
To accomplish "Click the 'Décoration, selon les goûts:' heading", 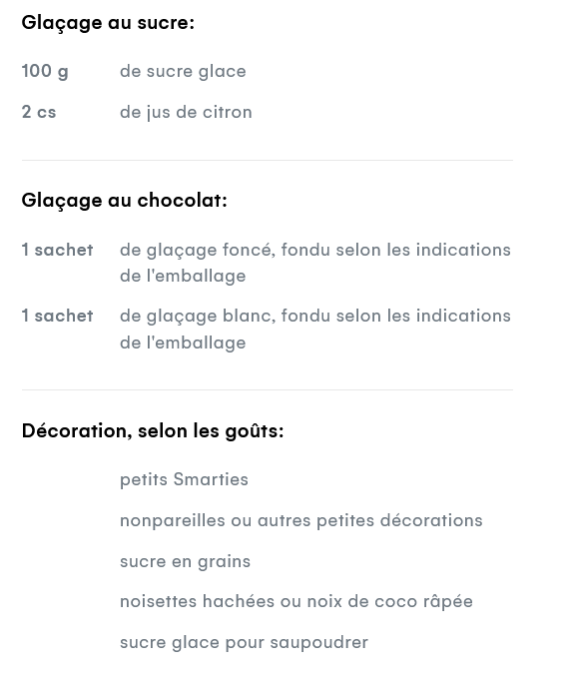I will click(153, 431).
